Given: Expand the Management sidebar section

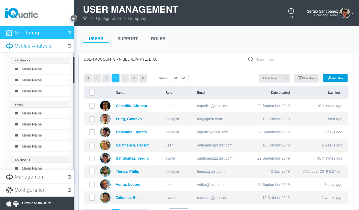Looking at the screenshot, I should (x=69, y=177).
